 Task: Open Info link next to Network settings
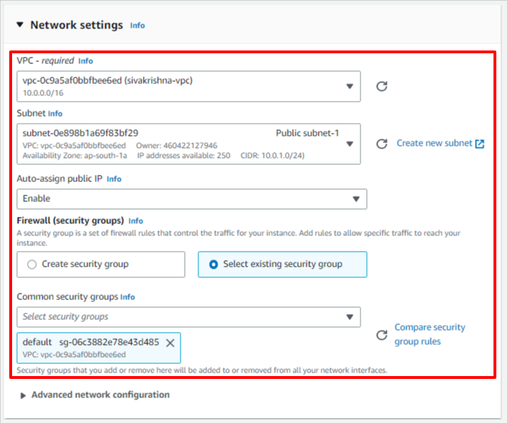[x=137, y=26]
